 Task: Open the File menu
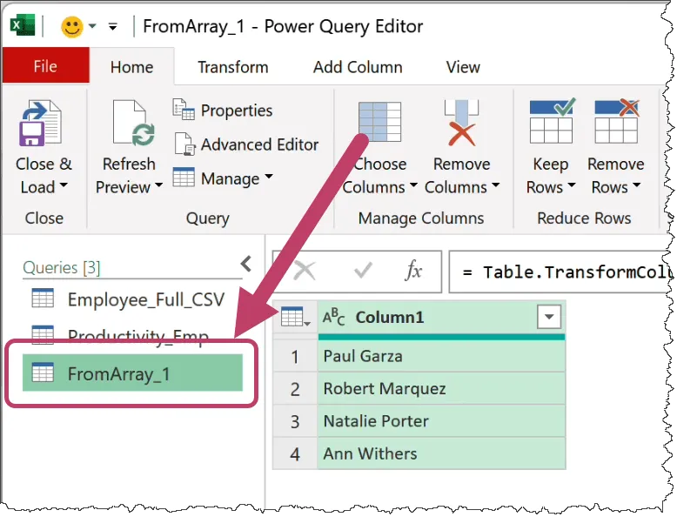[x=45, y=67]
